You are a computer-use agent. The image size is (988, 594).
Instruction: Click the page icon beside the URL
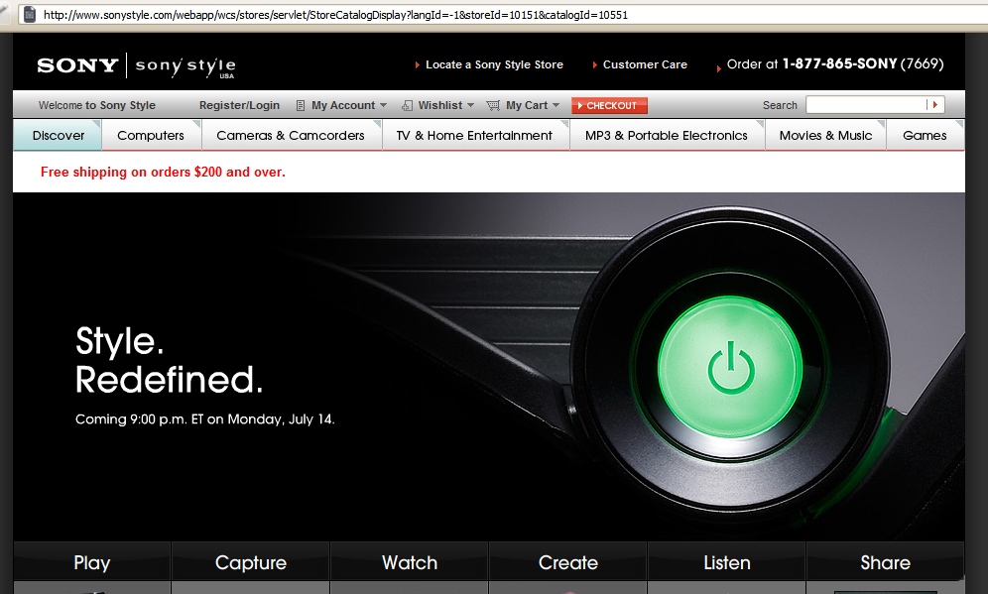(29, 15)
